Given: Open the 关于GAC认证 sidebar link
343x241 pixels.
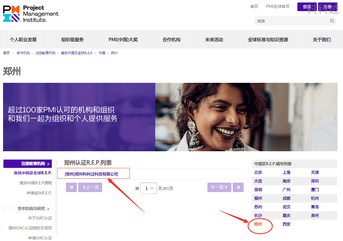Looking at the screenshot, I should (40, 218).
